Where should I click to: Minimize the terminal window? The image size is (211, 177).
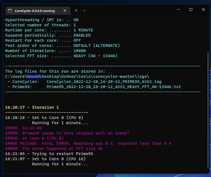[178, 9]
